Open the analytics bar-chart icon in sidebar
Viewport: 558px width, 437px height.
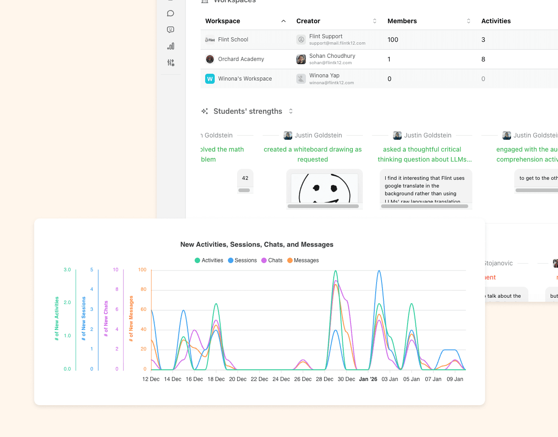point(170,46)
